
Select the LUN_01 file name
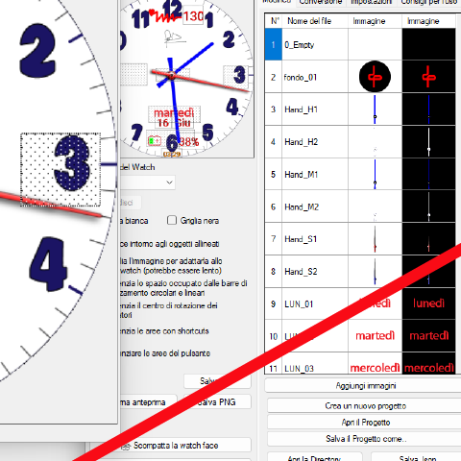click(299, 303)
